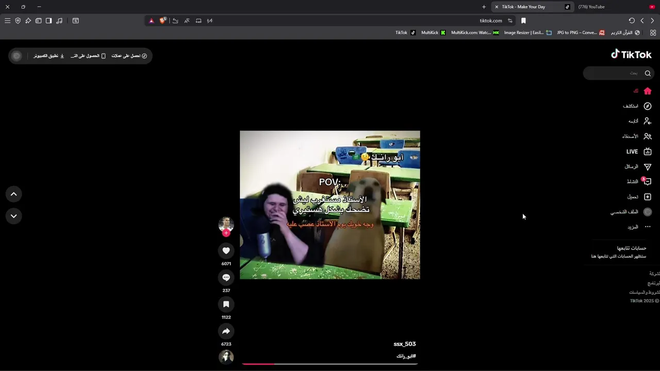The height and width of the screenshot is (371, 660).
Task: Select the TikTok - Make Your Day tab
Action: coord(533,7)
